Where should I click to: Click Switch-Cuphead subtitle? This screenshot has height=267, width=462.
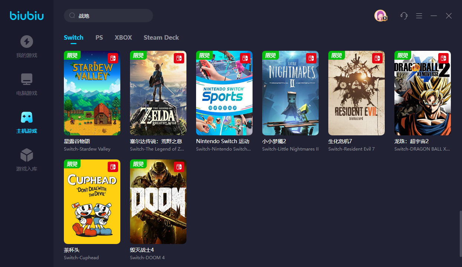81,258
